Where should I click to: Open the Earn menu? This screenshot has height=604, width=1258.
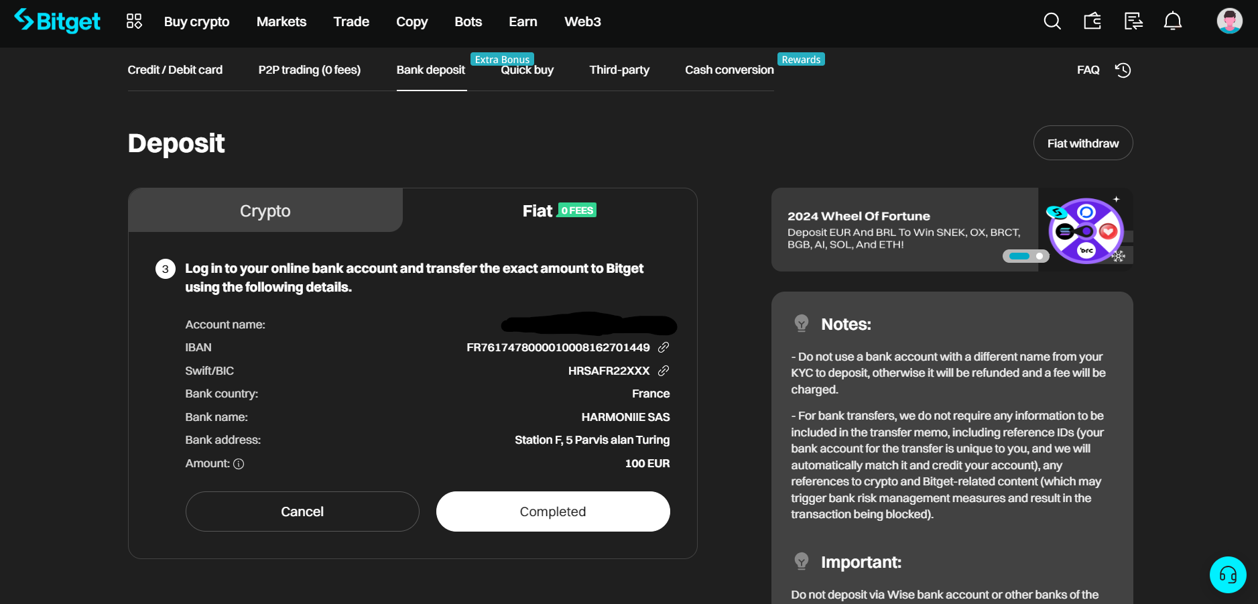pyautogui.click(x=523, y=21)
